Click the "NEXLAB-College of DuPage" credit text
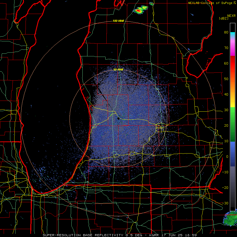The width and height of the screenshot is (237, 237). coord(211,3)
